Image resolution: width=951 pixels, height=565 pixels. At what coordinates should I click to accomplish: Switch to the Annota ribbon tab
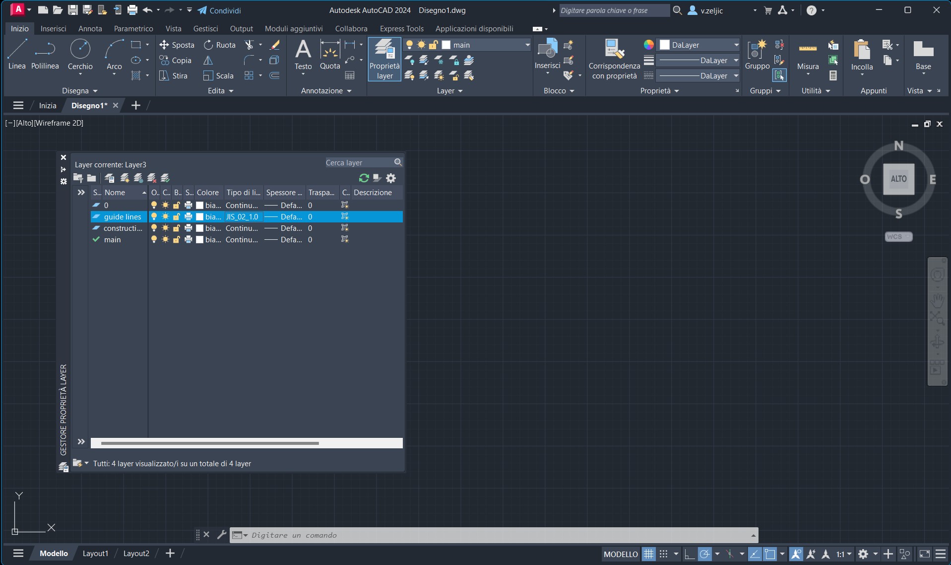coord(90,29)
